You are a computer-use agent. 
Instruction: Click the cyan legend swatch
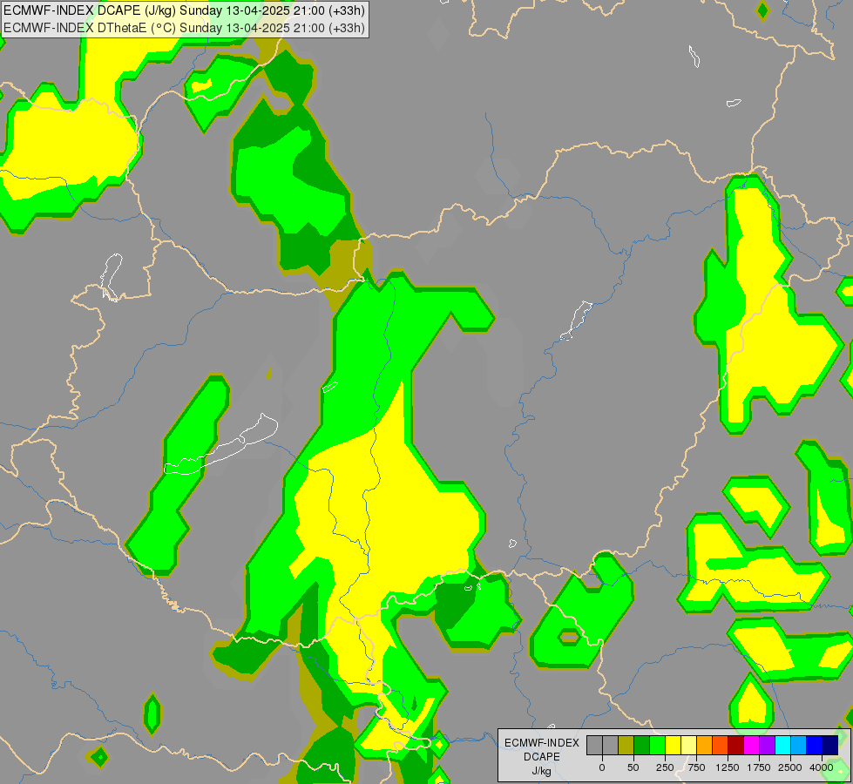click(x=782, y=745)
